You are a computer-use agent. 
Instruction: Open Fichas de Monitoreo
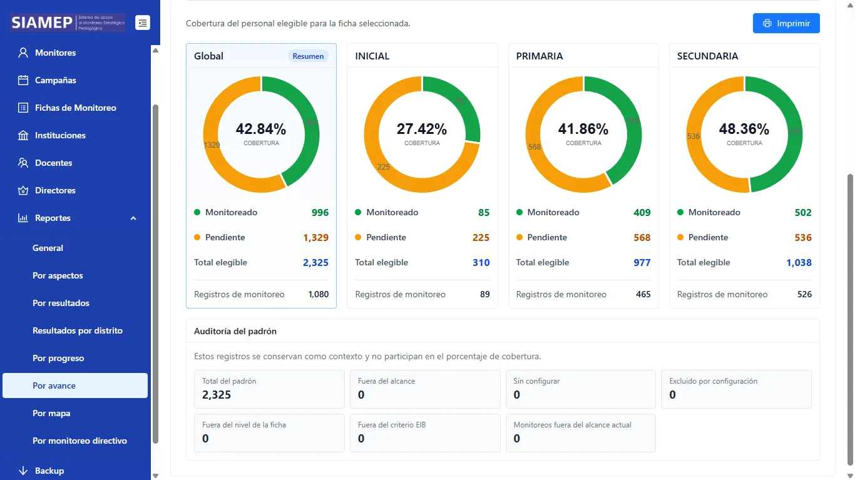(75, 108)
